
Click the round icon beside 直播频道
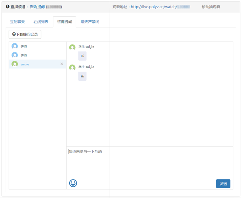click(x=8, y=6)
